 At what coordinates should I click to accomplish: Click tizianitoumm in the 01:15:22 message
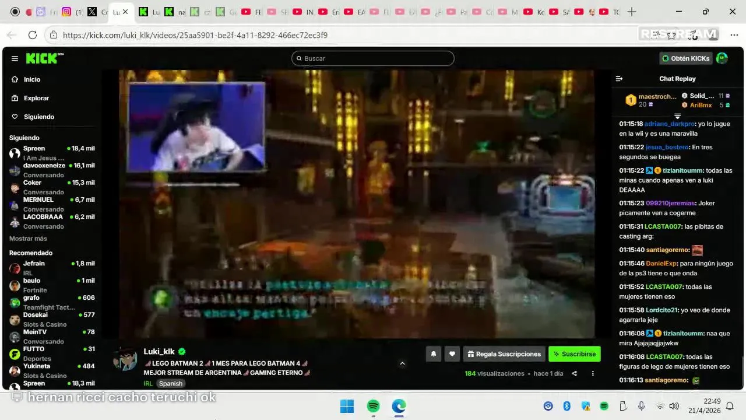pos(683,170)
